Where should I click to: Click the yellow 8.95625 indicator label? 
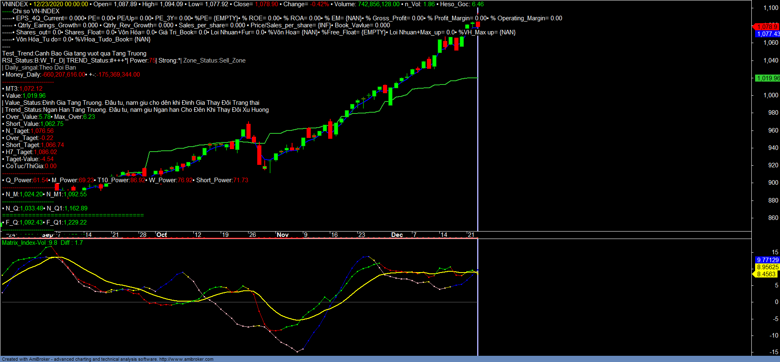pos(768,267)
